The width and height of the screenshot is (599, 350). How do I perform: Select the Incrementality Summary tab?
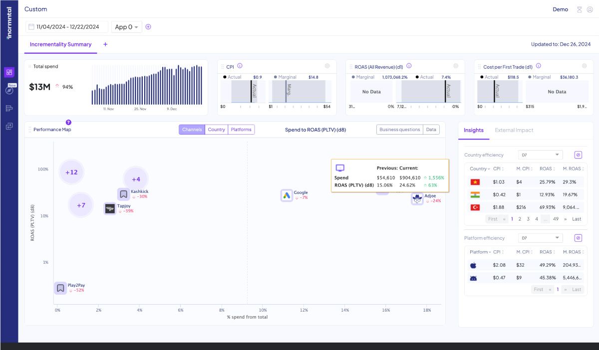60,44
